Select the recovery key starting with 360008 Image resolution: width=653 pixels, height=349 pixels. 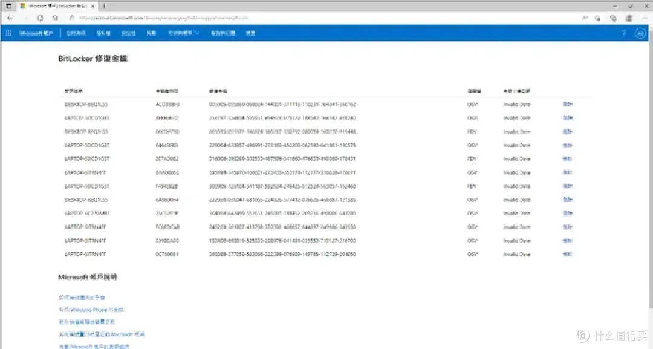tap(282, 254)
